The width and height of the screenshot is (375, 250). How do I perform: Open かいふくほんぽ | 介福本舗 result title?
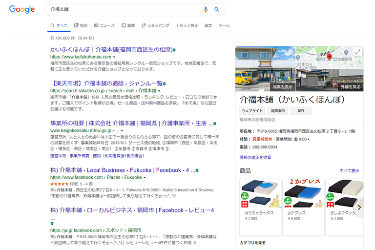pyautogui.click(x=111, y=49)
